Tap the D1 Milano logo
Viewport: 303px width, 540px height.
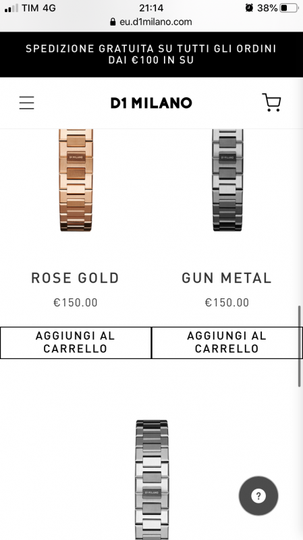151,103
